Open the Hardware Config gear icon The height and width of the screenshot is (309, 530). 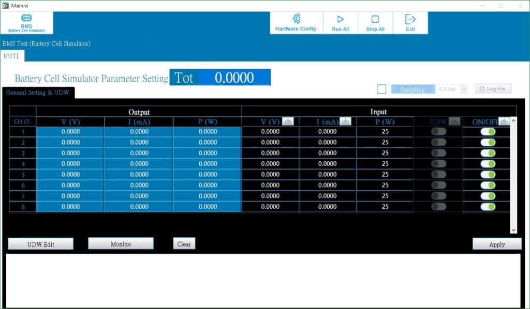296,19
